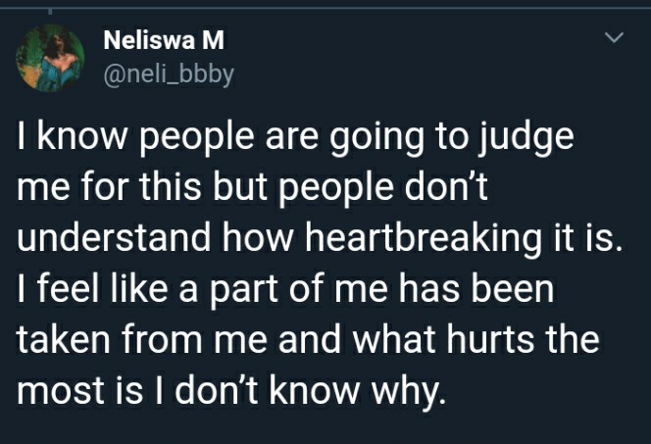Open Neliswa M's profile picture
This screenshot has width=651, height=444.
(x=50, y=58)
